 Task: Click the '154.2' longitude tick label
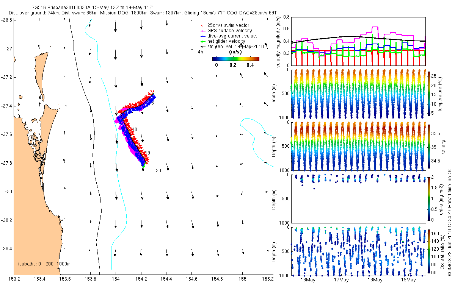(x=141, y=279)
